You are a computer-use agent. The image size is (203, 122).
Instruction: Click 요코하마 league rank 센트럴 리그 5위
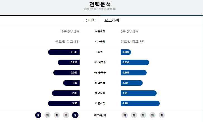pyautogui.click(x=133, y=42)
